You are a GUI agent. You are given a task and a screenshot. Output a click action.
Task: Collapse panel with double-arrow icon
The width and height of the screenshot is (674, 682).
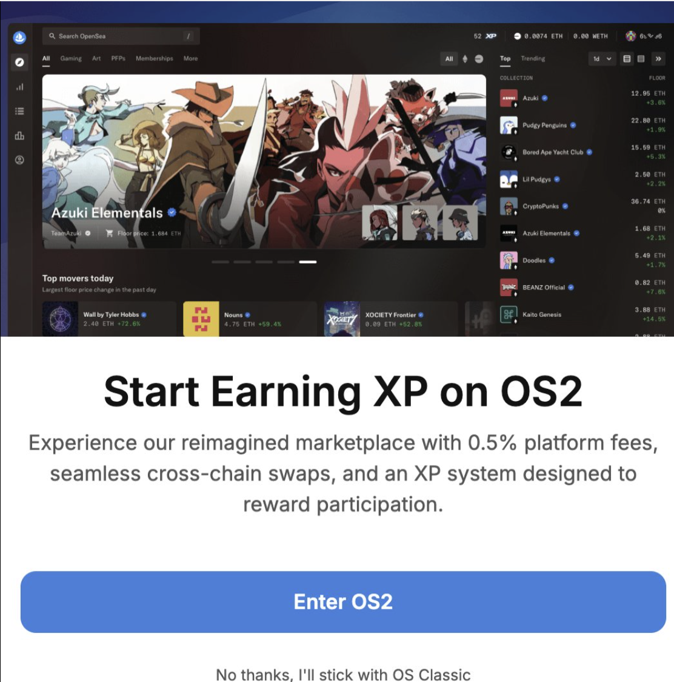pos(658,59)
